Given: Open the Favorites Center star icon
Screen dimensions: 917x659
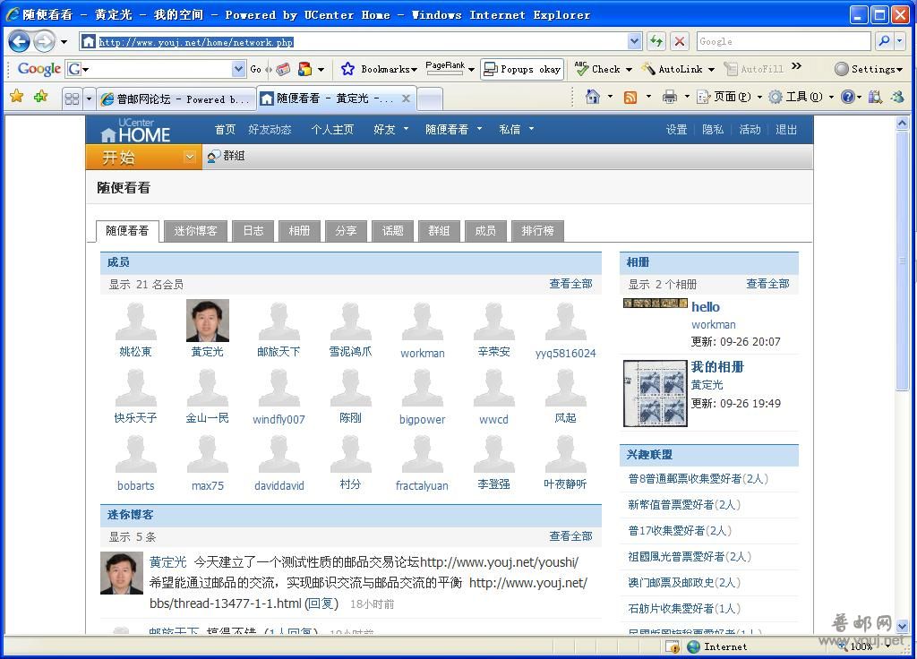Looking at the screenshot, I should pyautogui.click(x=16, y=97).
